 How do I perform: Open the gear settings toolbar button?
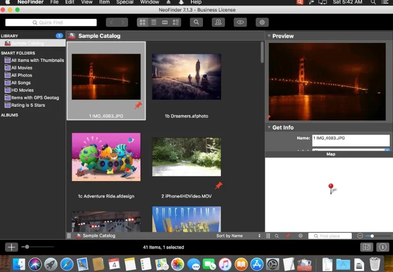click(x=262, y=22)
